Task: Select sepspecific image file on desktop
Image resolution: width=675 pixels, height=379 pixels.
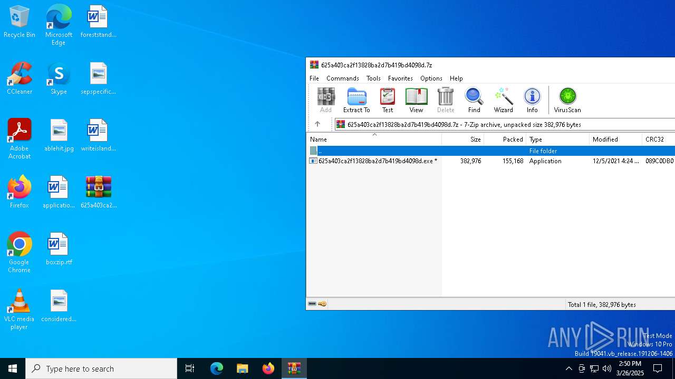Action: coord(98,78)
